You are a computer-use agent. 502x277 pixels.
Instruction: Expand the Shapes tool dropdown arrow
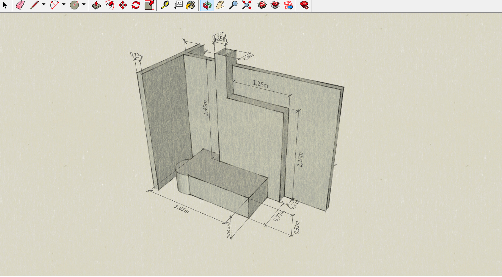[x=84, y=5]
